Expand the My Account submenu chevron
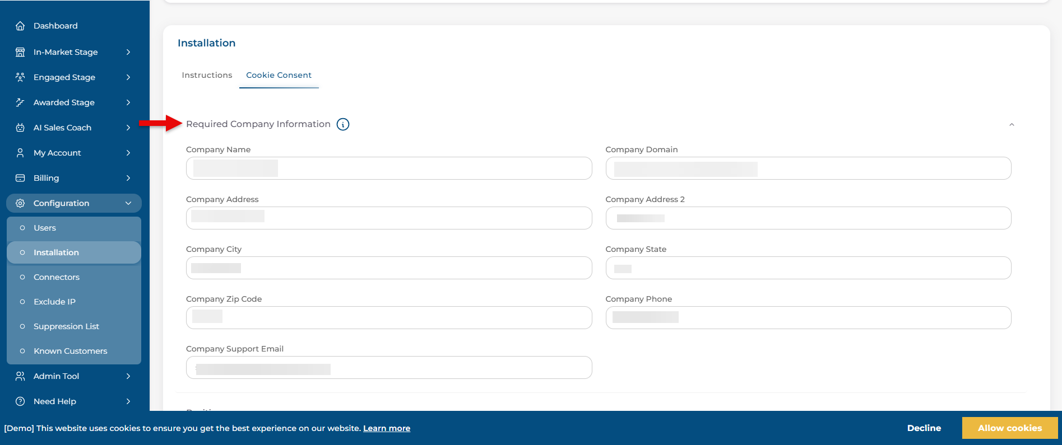Image resolution: width=1062 pixels, height=445 pixels. (128, 153)
